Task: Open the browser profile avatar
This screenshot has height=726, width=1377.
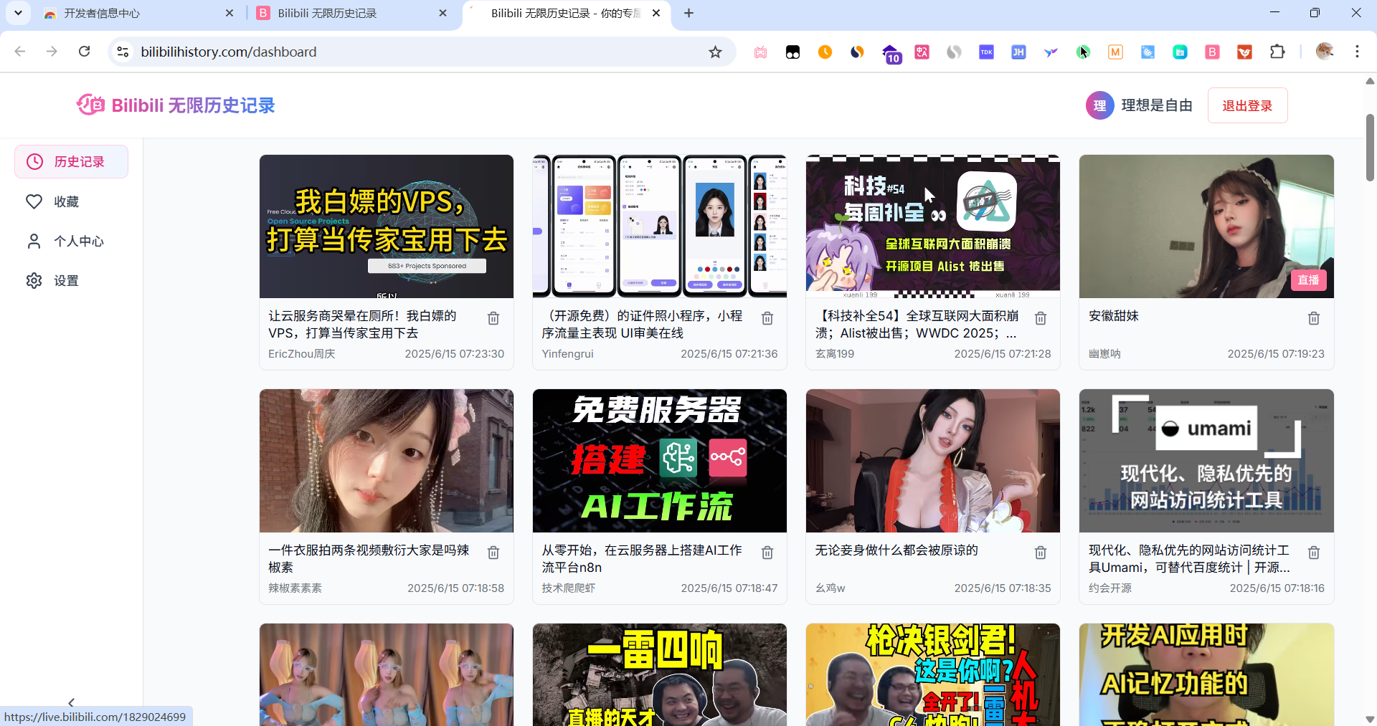Action: coord(1325,51)
